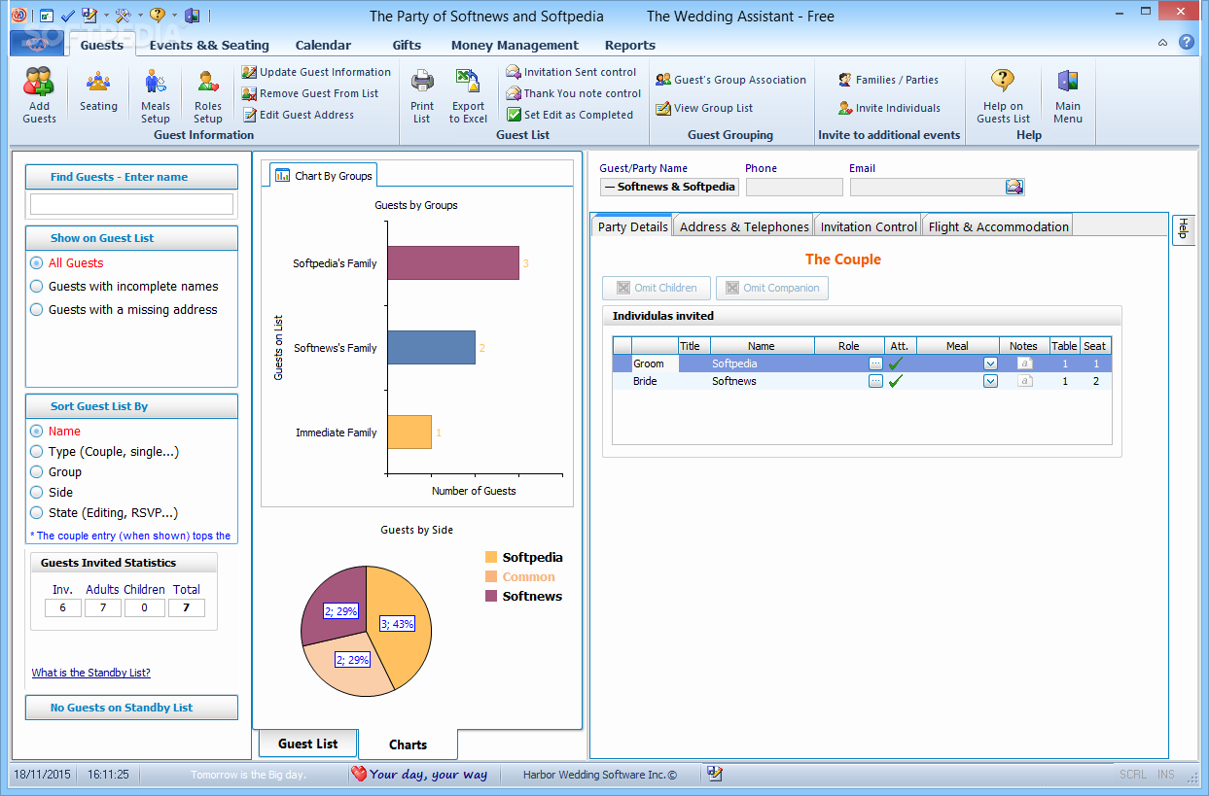Switch to Events && Seating tab
The width and height of the screenshot is (1209, 796).
pos(209,45)
